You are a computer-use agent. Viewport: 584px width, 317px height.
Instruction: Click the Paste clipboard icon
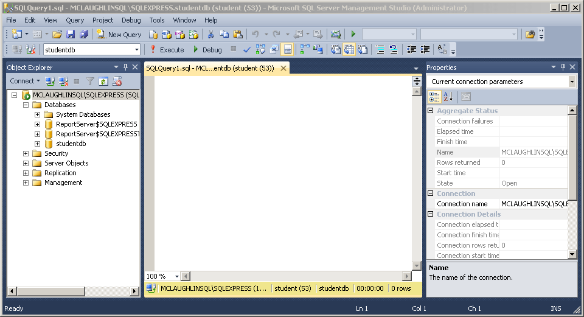[x=238, y=34]
